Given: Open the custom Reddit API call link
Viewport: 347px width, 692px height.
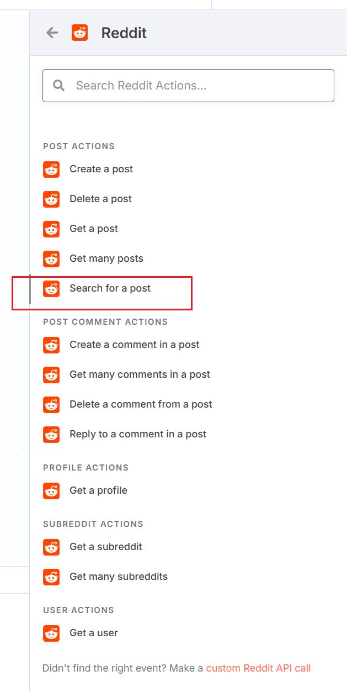Looking at the screenshot, I should point(258,668).
